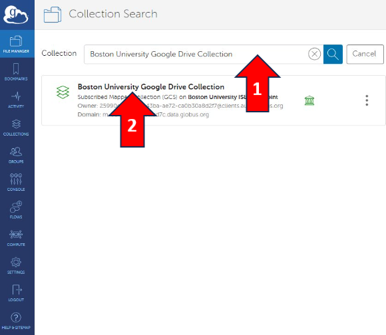This screenshot has width=386, height=335.
Task: Open Settings in sidebar
Action: [x=16, y=265]
